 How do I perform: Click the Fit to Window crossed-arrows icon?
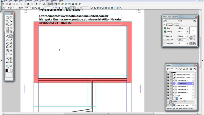coord(66,8)
